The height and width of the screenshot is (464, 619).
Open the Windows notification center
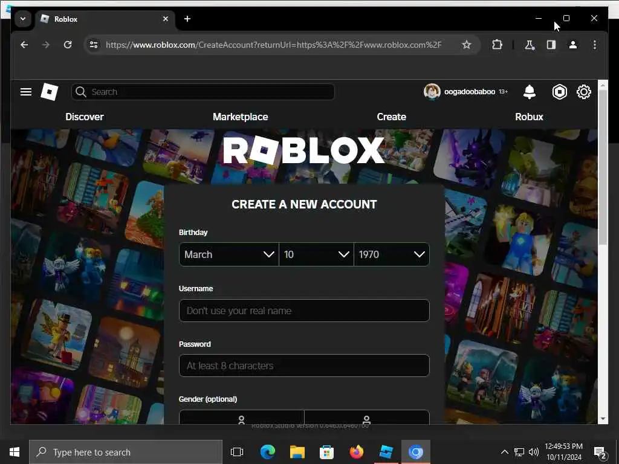600,452
